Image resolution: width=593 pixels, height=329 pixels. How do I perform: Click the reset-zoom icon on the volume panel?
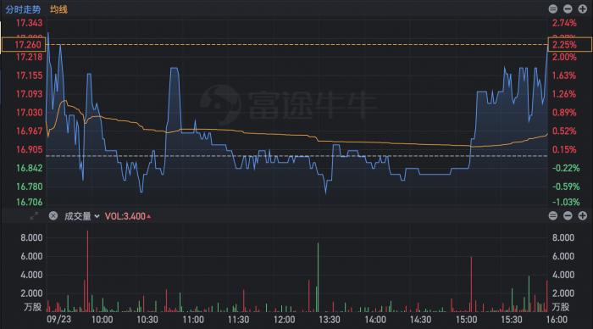click(553, 215)
